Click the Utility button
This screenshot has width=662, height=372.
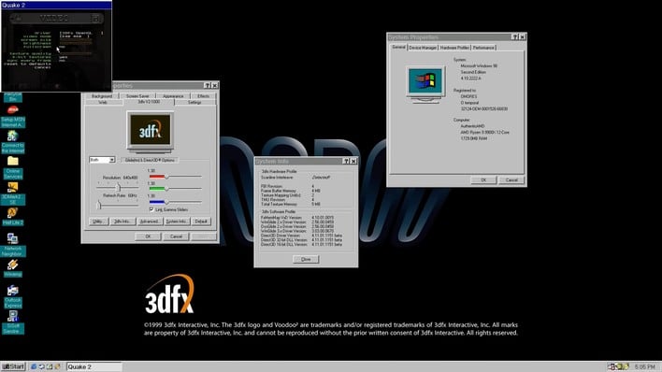point(98,222)
